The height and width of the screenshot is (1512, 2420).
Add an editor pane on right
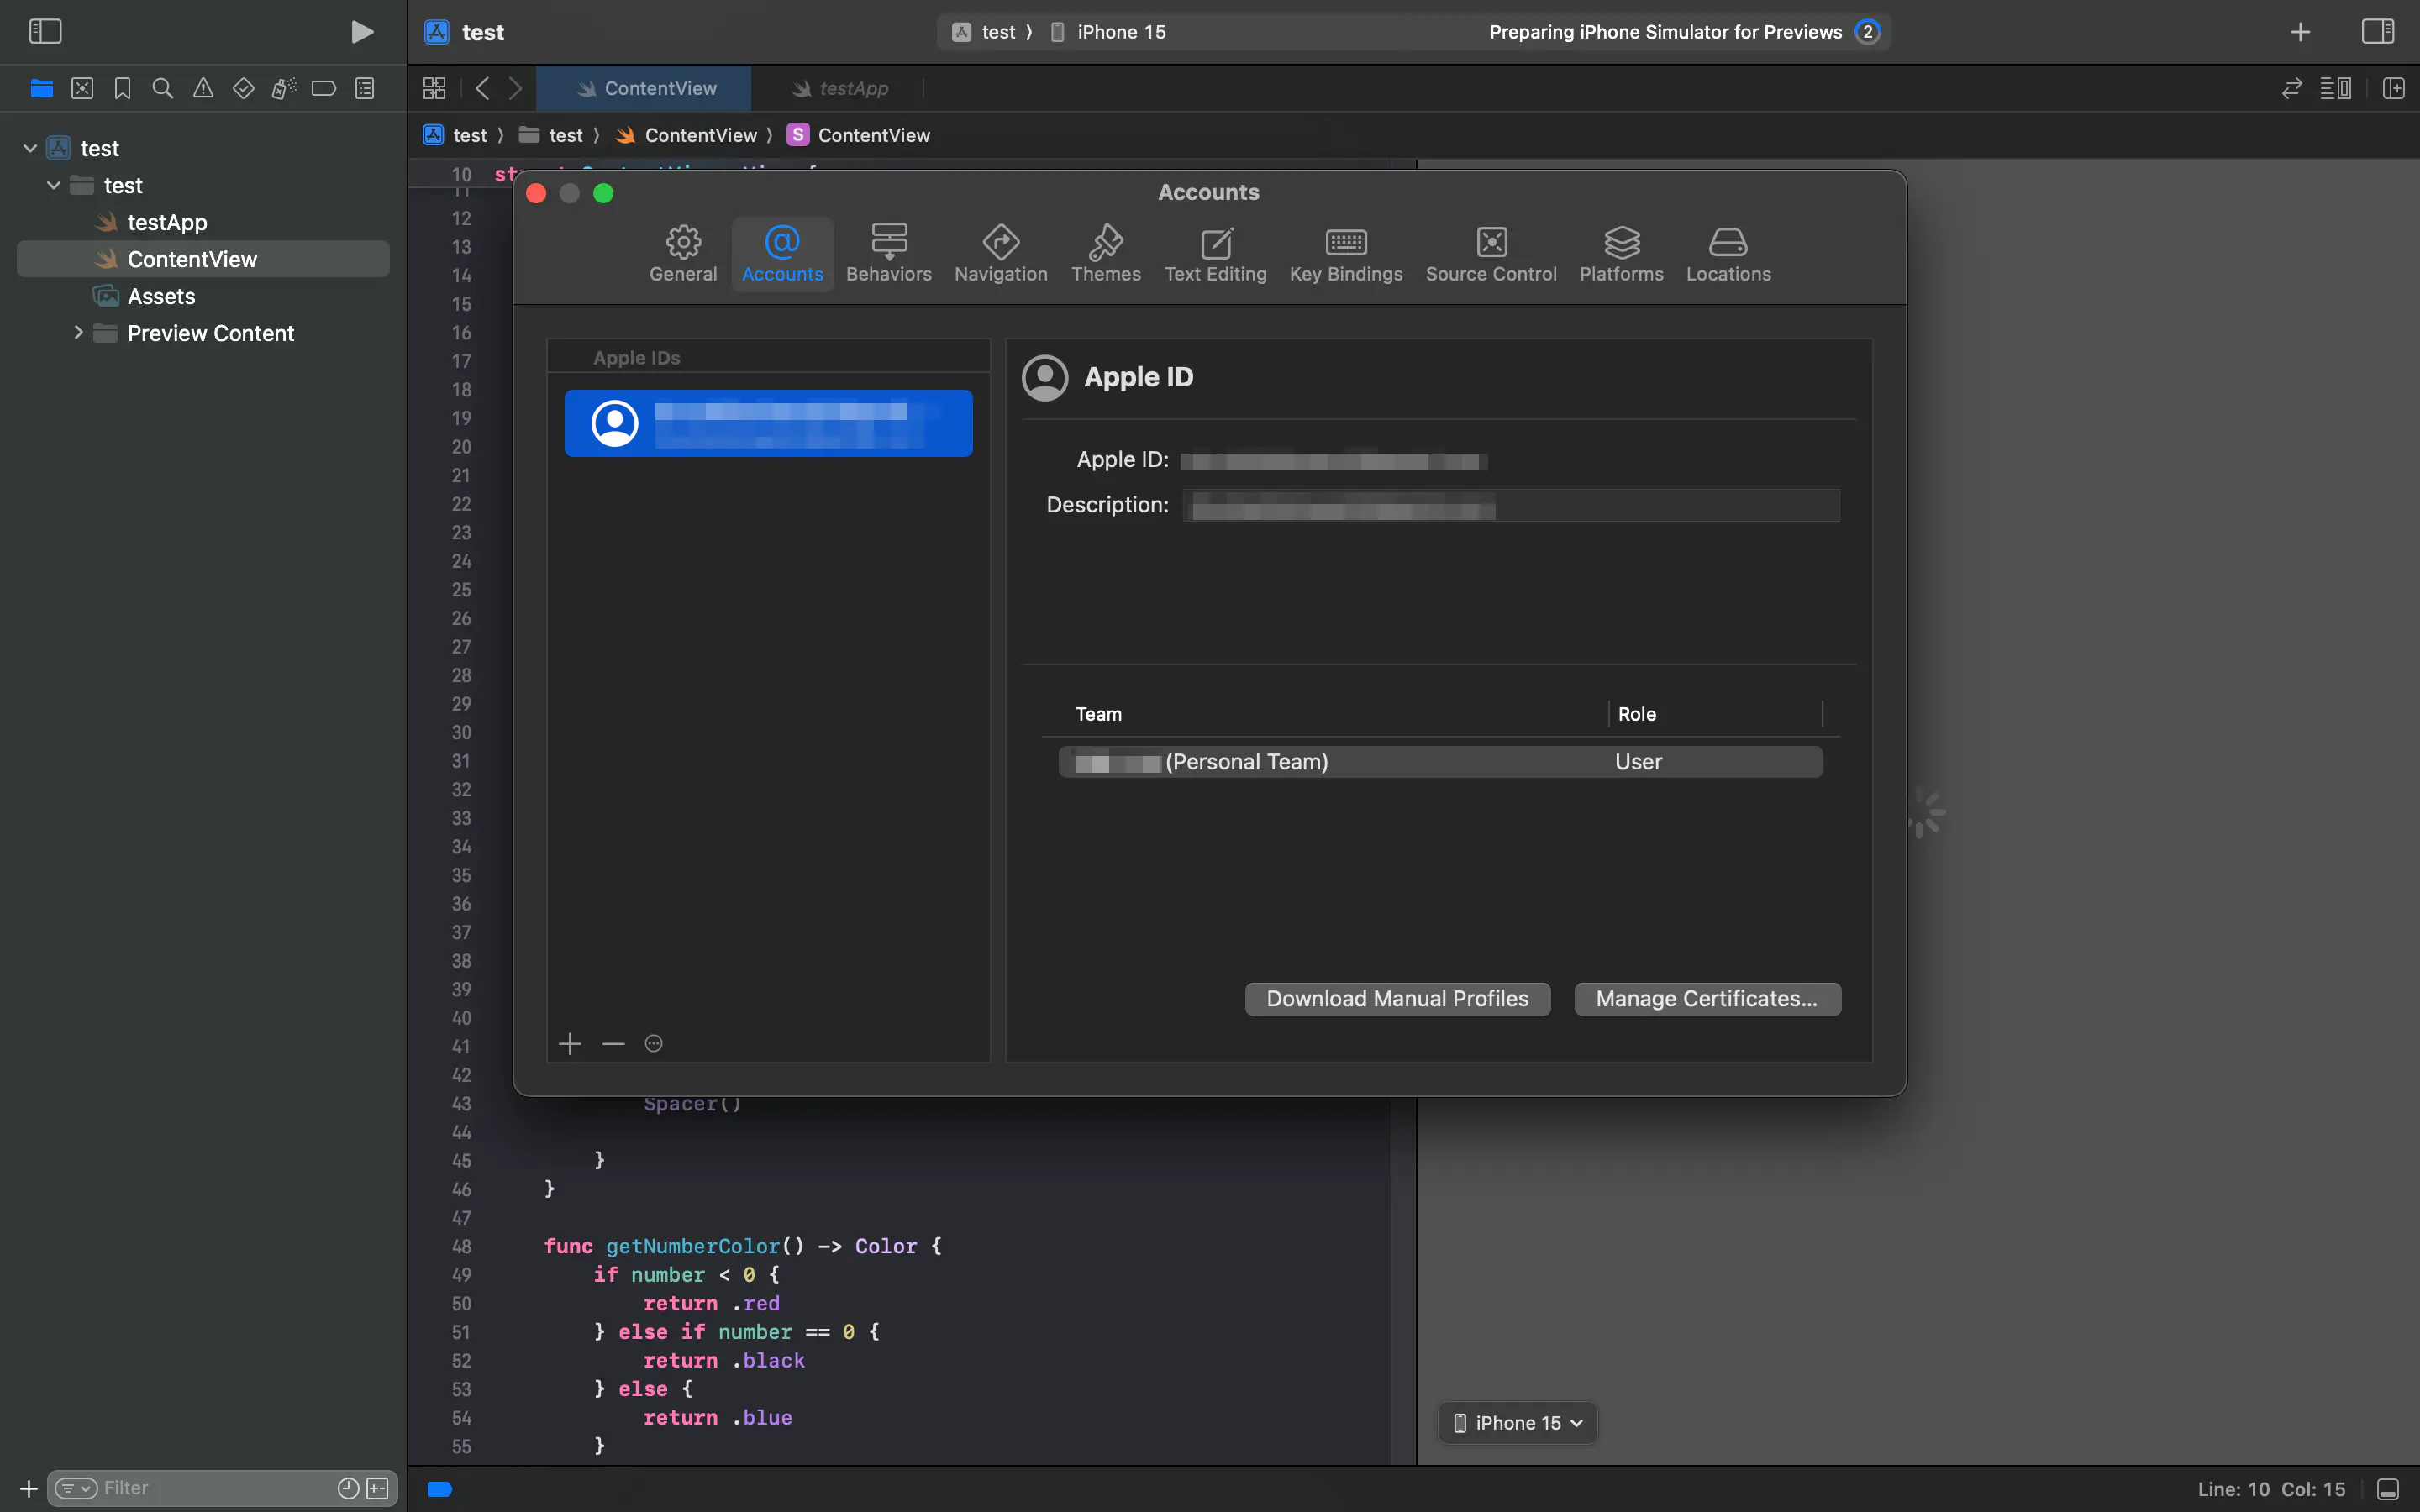click(2393, 89)
